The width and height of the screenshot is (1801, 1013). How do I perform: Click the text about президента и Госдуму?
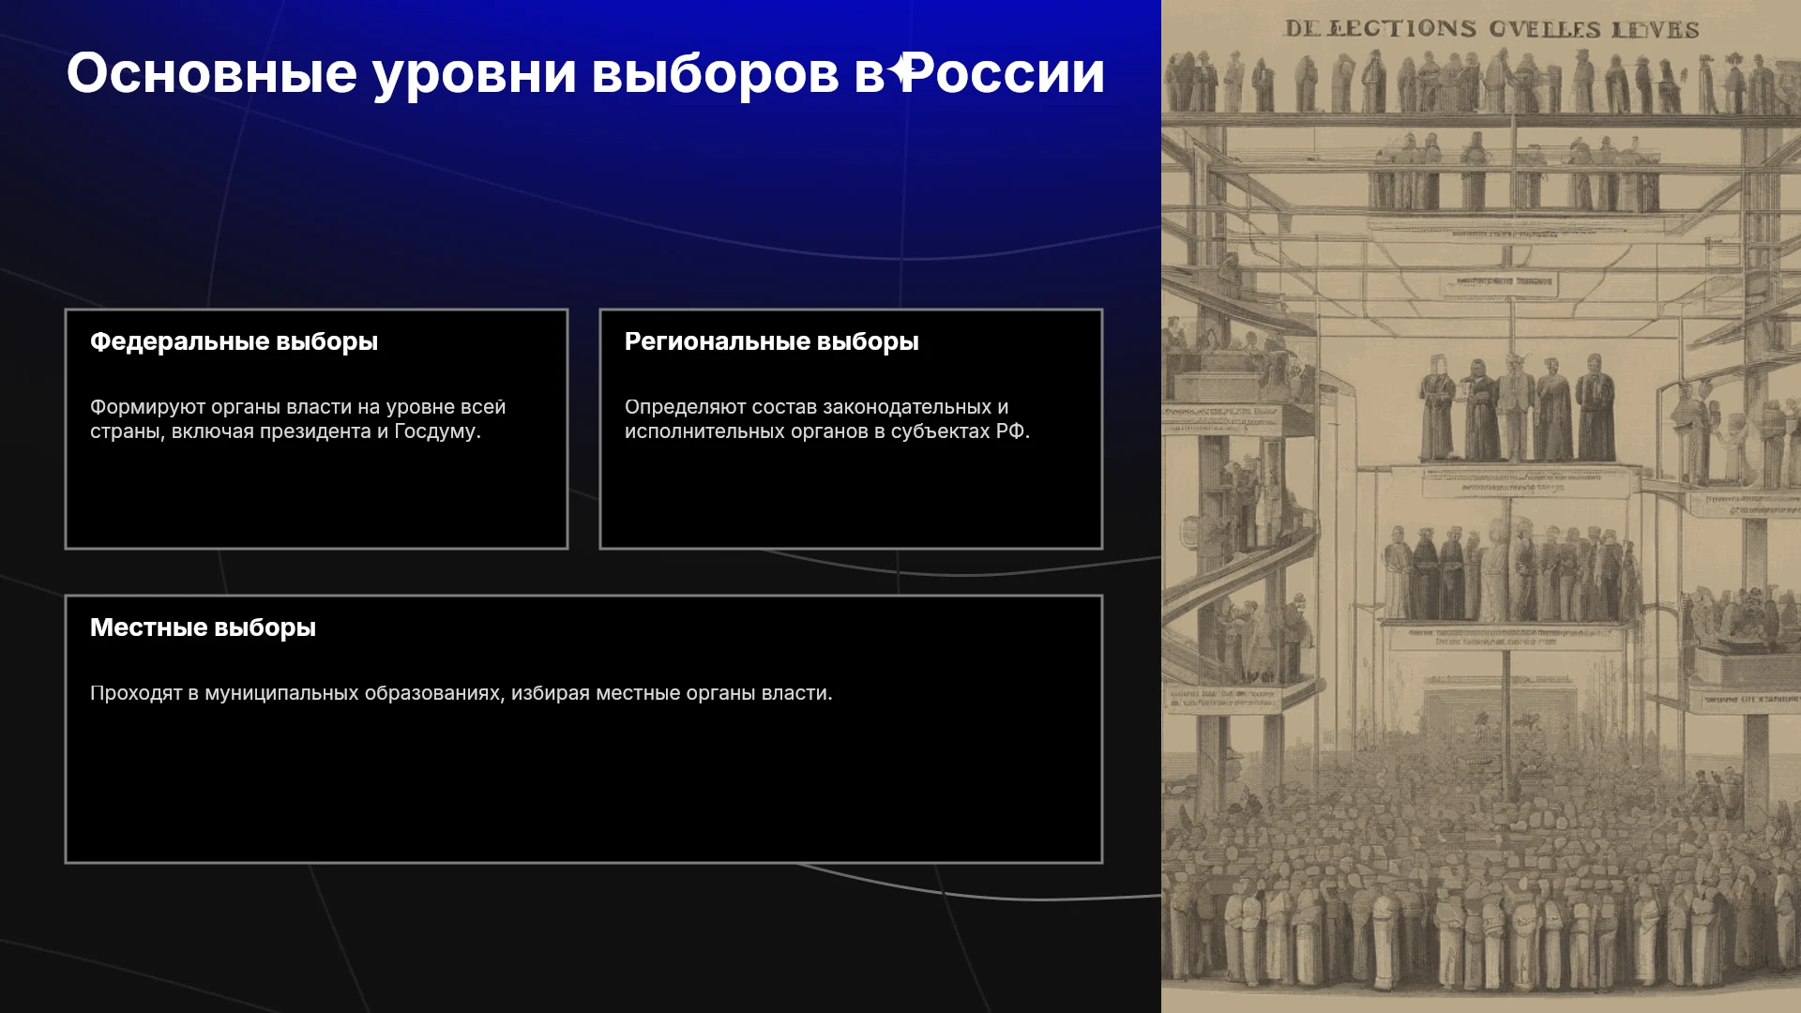[x=297, y=419]
